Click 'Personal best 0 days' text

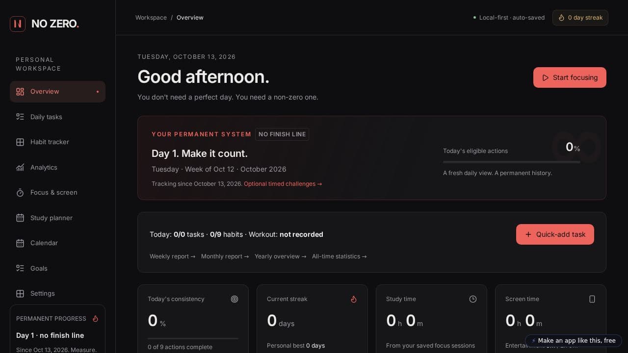pos(296,346)
